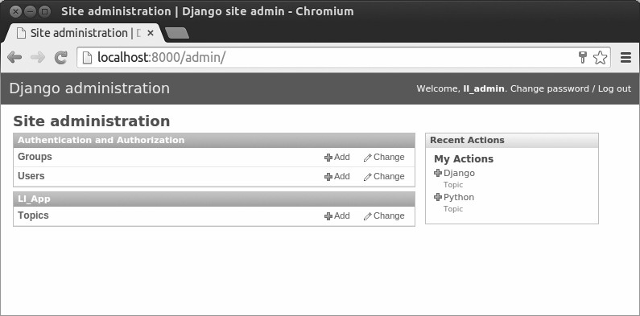Click the pencil Change icon for Topics
Image resolution: width=640 pixels, height=316 pixels.
(367, 216)
